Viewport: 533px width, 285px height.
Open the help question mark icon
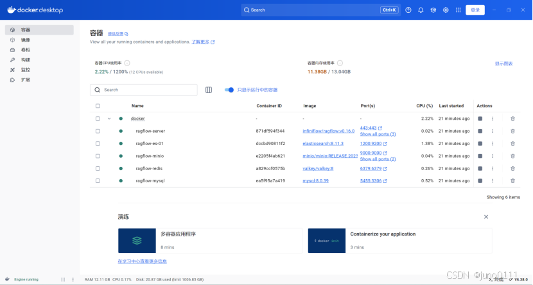coord(408,10)
